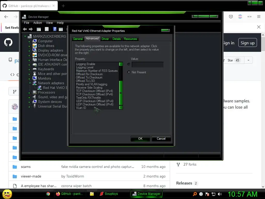Open the Star dropdown arrow on GitHub
The image size is (265, 199).
tap(248, 60)
